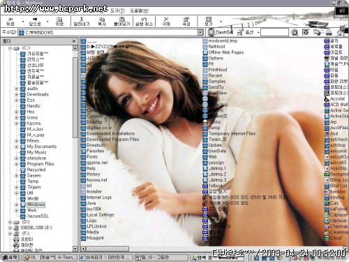
Task: Click the Cloud file icon
Action: (x=327, y=238)
